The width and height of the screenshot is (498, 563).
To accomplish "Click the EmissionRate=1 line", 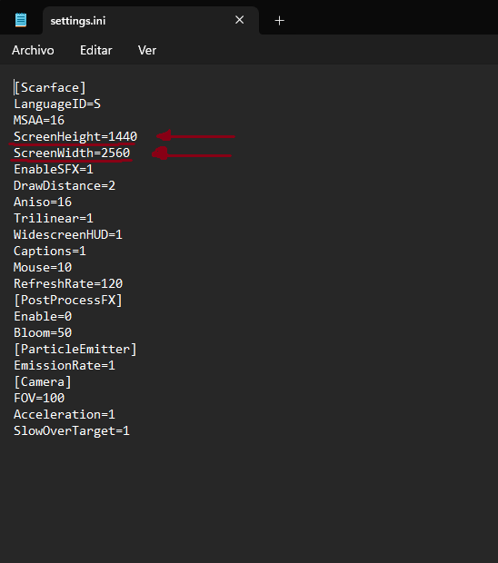I will coord(65,366).
